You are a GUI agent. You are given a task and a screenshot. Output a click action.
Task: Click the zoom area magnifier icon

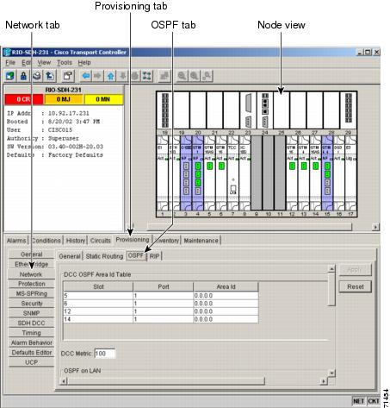coord(207,76)
